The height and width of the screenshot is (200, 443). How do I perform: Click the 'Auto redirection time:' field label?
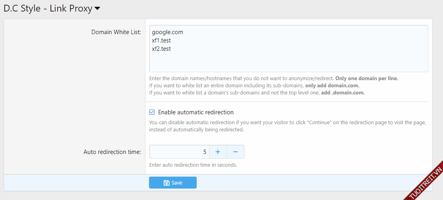click(x=112, y=152)
